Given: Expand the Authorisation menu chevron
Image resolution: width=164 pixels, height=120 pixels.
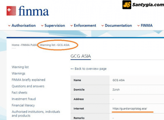Looking at the screenshot, I should pyautogui.click(x=9, y=26).
